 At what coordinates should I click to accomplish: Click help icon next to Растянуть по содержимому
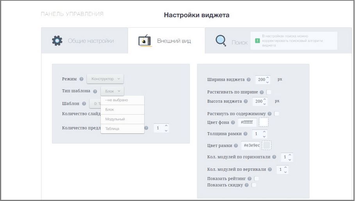[269, 114]
